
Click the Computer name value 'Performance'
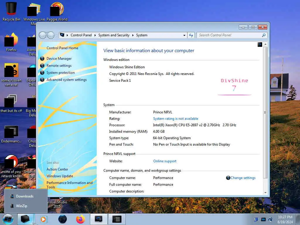click(163, 178)
